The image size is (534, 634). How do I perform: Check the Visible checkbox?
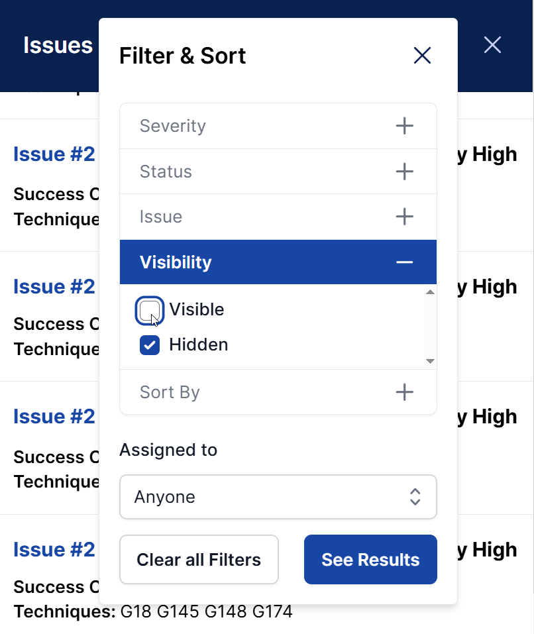coord(149,309)
